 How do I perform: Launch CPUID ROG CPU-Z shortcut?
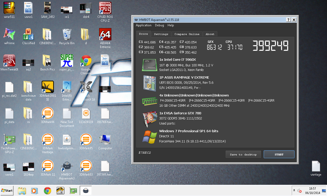[x=105, y=8]
